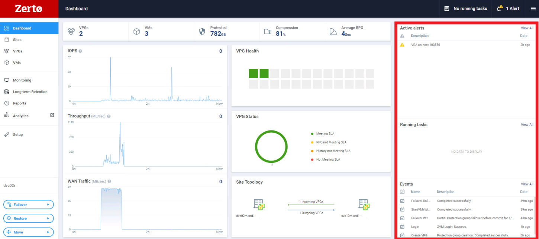Click the Analytics external link icon
Image resolution: width=539 pixels, height=239 pixels.
(52, 115)
